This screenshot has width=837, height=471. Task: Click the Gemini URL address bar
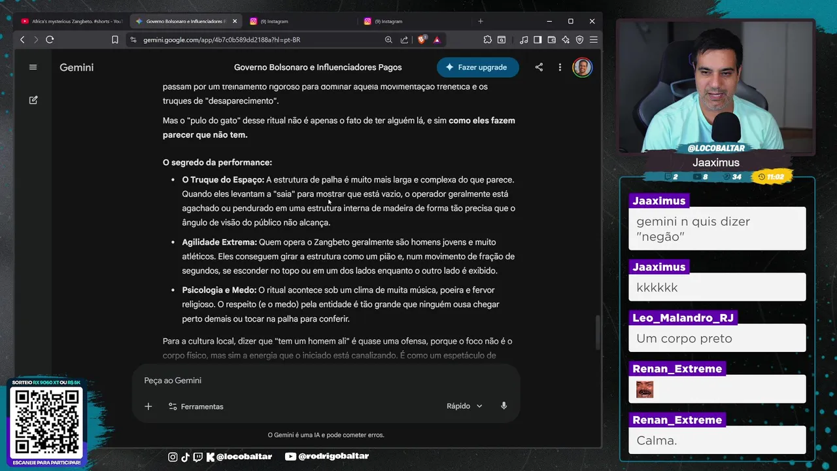(222, 40)
